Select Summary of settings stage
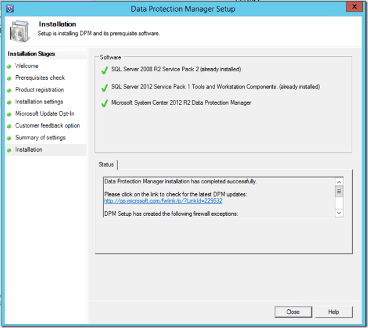Image resolution: width=368 pixels, height=328 pixels. [40, 138]
